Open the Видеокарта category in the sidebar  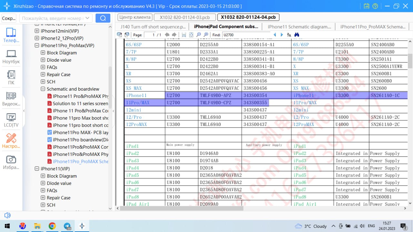click(x=11, y=99)
